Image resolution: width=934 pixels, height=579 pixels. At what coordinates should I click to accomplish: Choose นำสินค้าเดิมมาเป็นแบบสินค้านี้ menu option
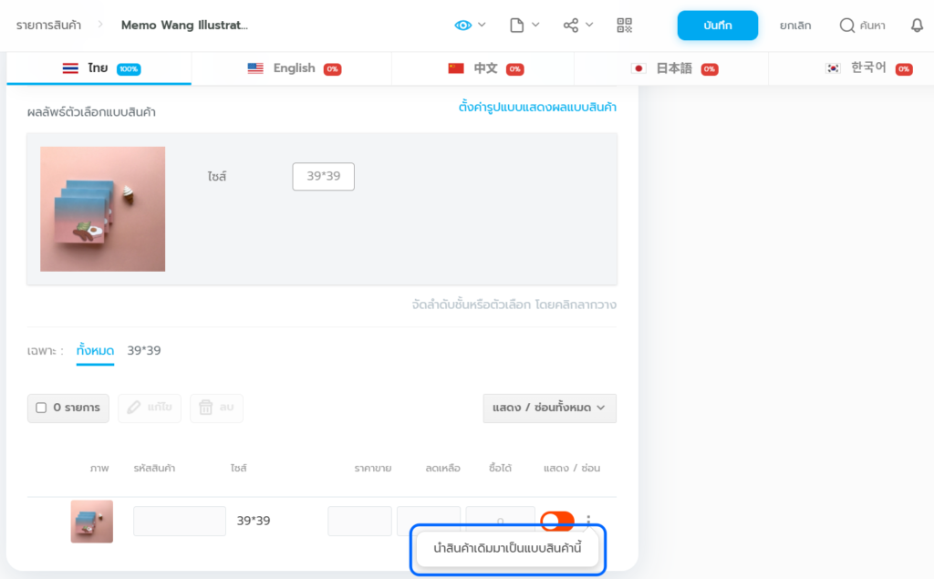507,549
